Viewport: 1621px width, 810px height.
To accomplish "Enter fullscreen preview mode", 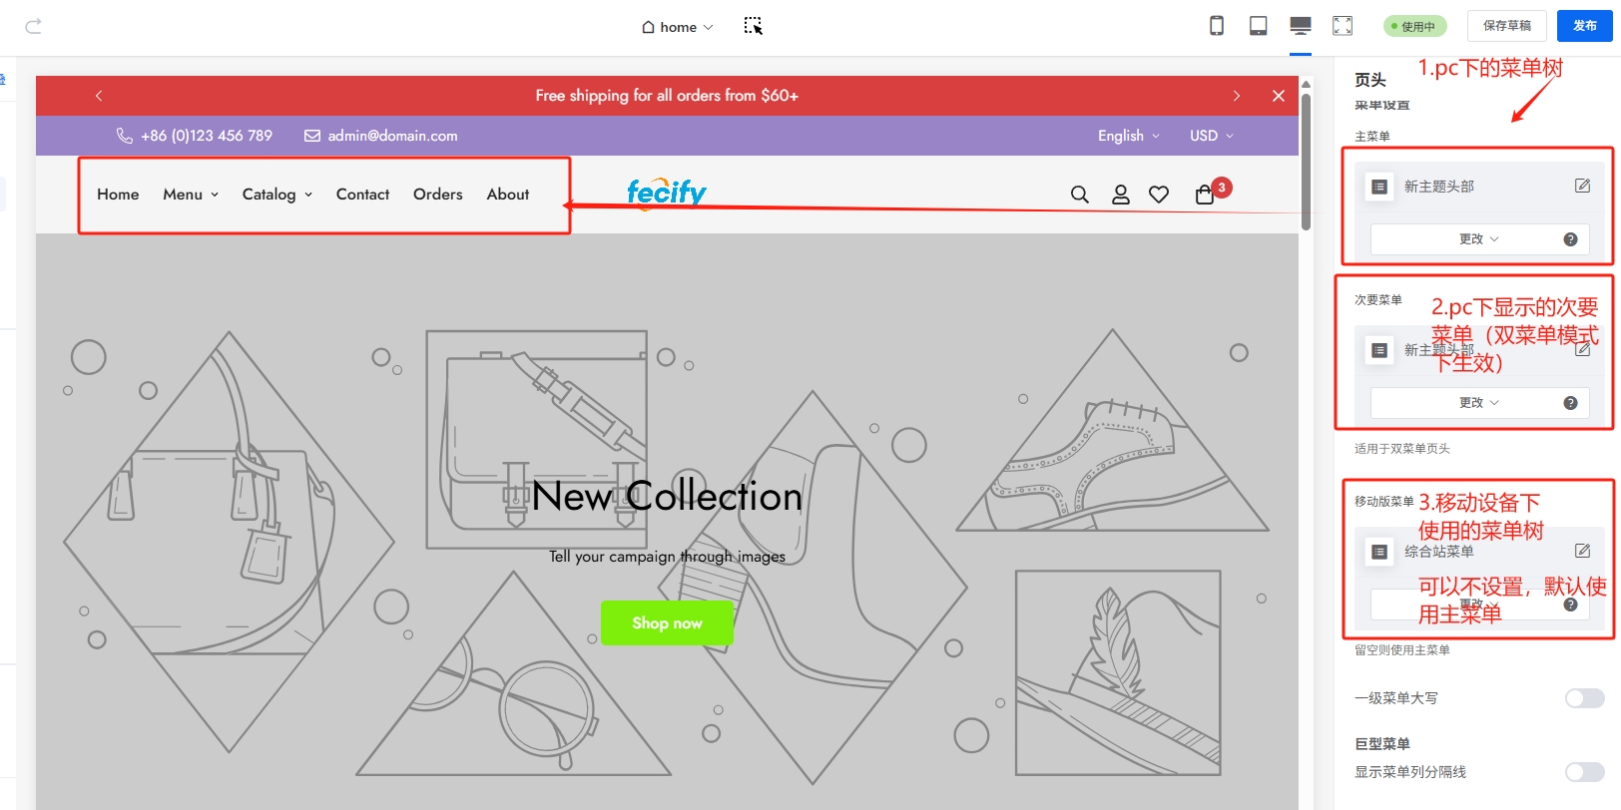I will (x=1343, y=26).
